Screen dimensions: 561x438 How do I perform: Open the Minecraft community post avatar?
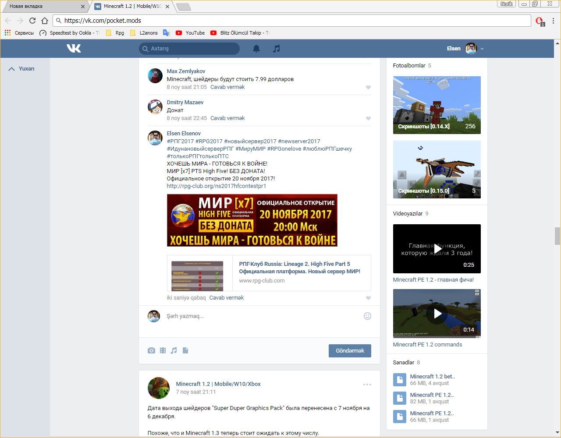click(x=159, y=388)
